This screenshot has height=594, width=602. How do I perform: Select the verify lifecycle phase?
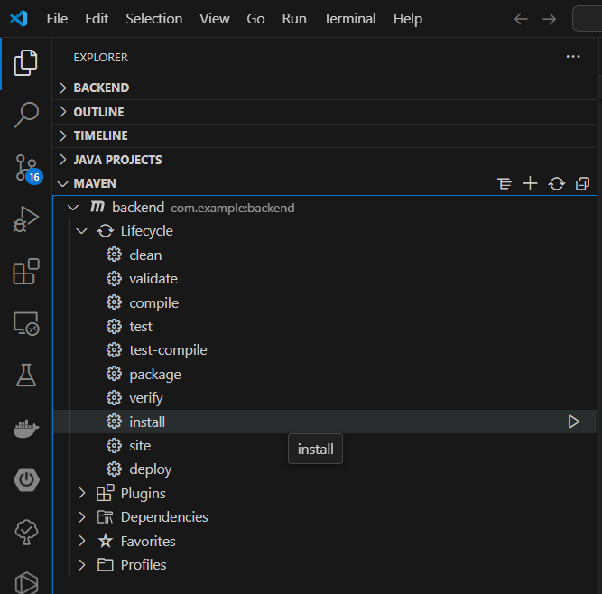coord(325,398)
